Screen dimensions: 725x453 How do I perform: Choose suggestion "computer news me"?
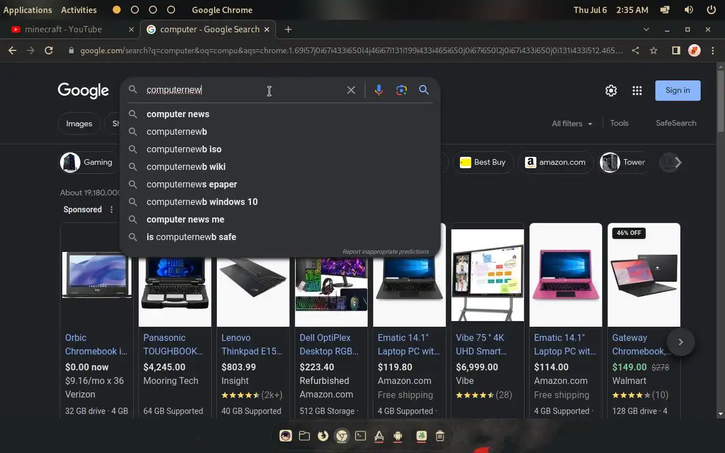(x=280, y=219)
